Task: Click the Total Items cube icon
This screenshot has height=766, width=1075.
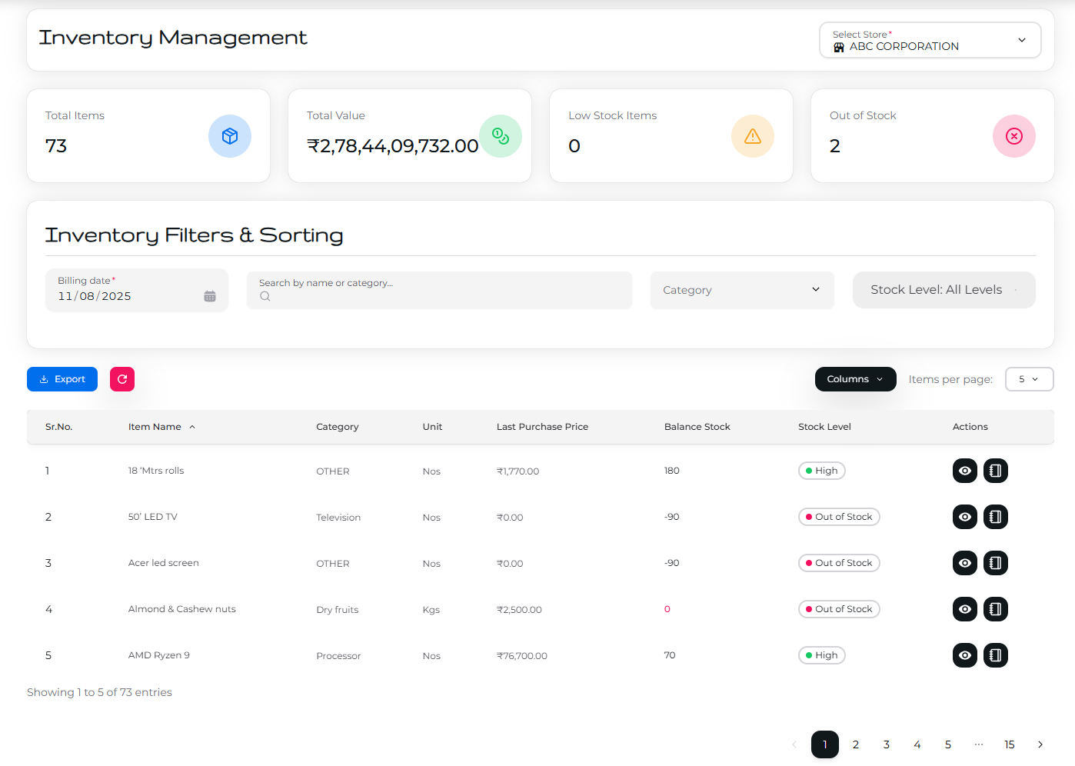Action: point(229,136)
